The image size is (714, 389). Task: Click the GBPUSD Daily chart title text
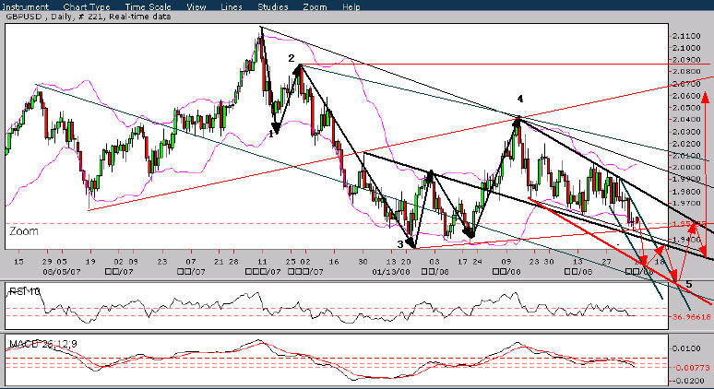tap(89, 17)
